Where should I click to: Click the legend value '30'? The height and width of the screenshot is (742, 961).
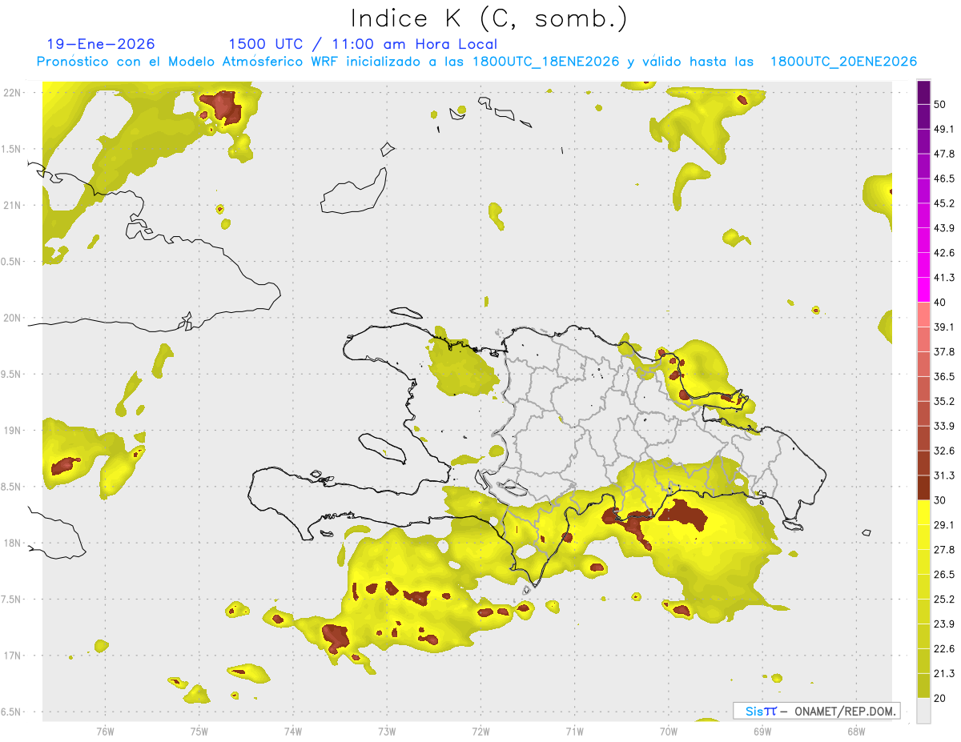click(x=941, y=500)
